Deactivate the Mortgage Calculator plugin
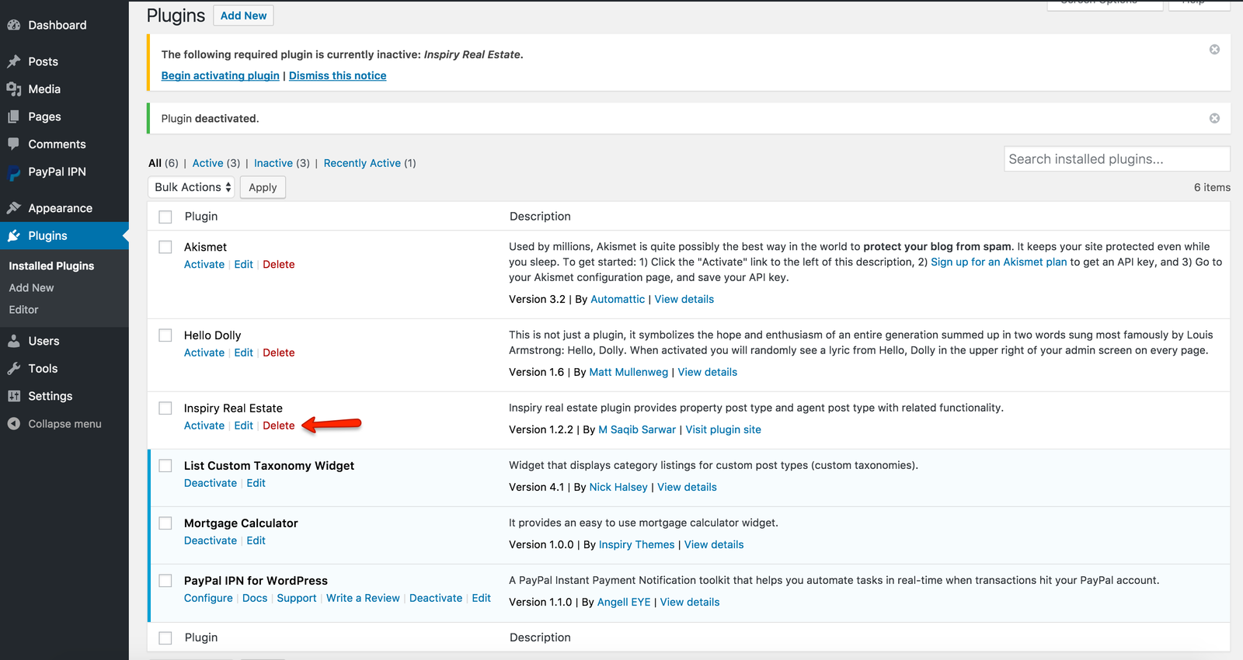The image size is (1243, 660). coord(211,540)
